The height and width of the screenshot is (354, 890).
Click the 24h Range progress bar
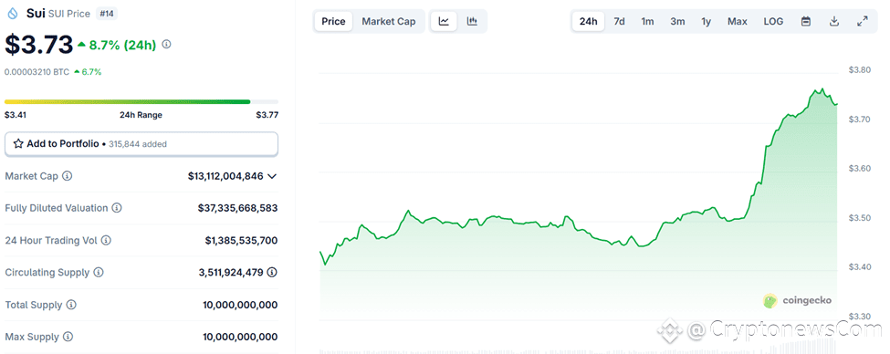(x=141, y=101)
